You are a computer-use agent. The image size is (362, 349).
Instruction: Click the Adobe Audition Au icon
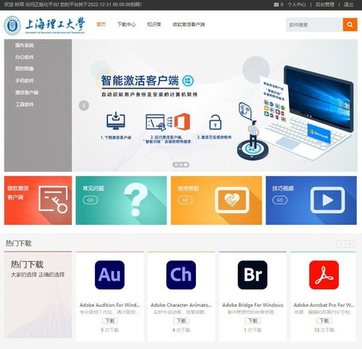click(x=110, y=275)
